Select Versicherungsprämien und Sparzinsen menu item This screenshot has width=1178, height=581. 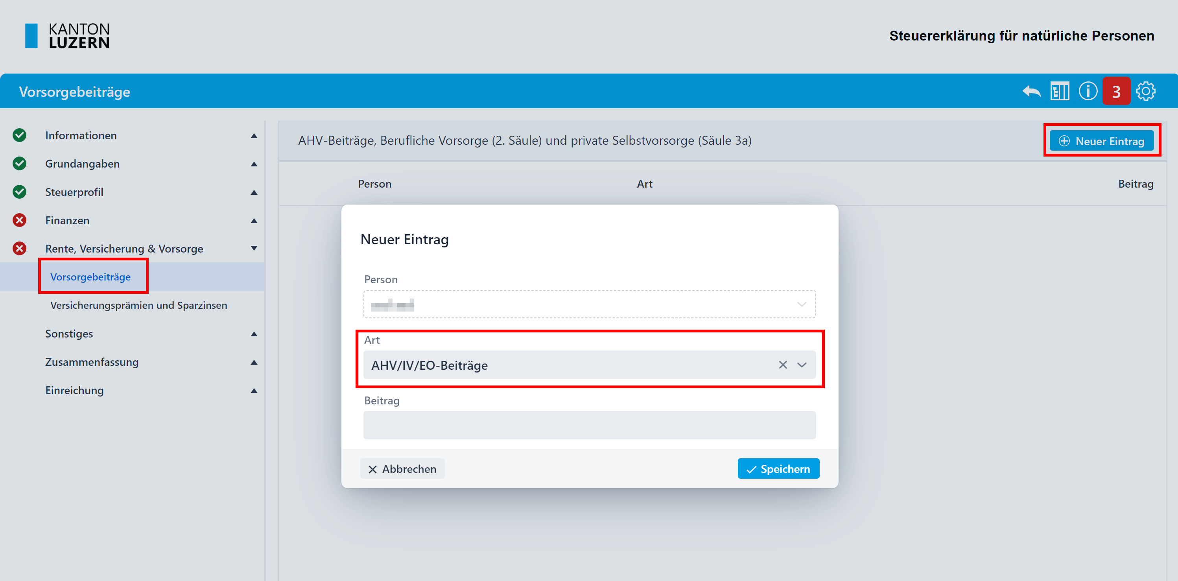138,305
